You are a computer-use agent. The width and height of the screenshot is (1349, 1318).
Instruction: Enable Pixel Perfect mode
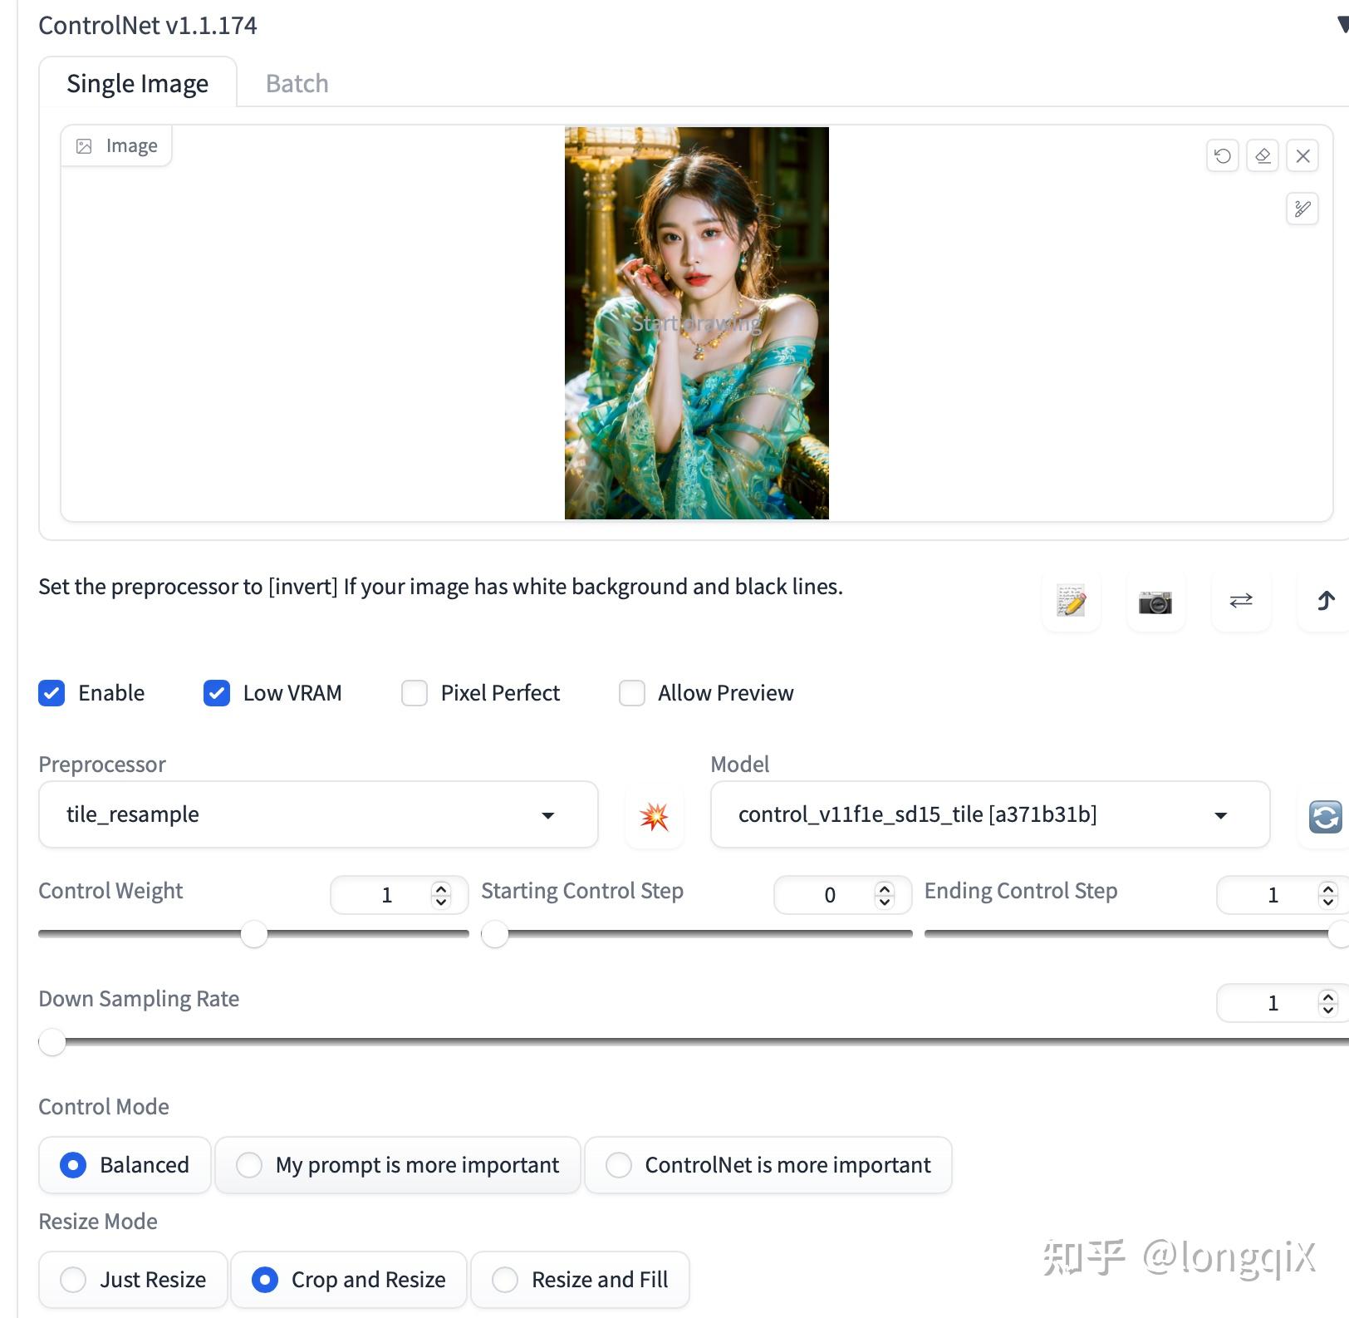pyautogui.click(x=414, y=693)
